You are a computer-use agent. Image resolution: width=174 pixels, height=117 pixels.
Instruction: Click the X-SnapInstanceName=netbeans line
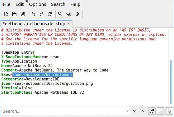point(31,57)
